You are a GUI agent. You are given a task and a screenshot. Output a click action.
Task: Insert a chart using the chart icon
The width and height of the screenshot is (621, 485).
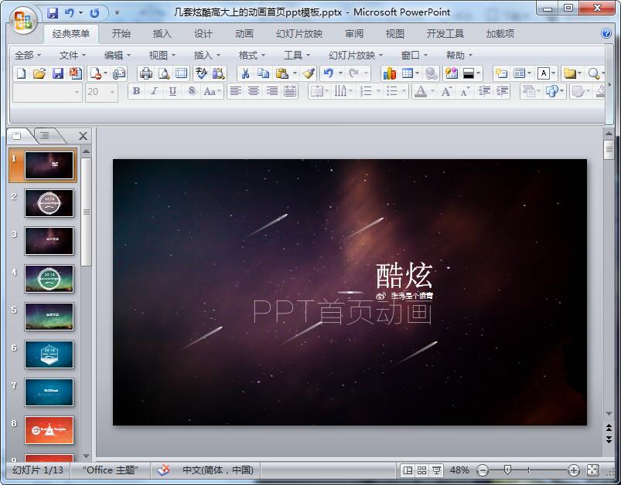pos(389,73)
